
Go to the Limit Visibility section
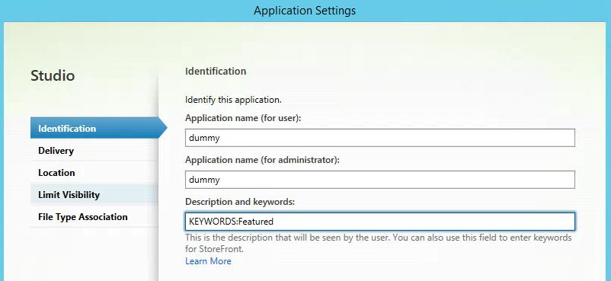94,194
